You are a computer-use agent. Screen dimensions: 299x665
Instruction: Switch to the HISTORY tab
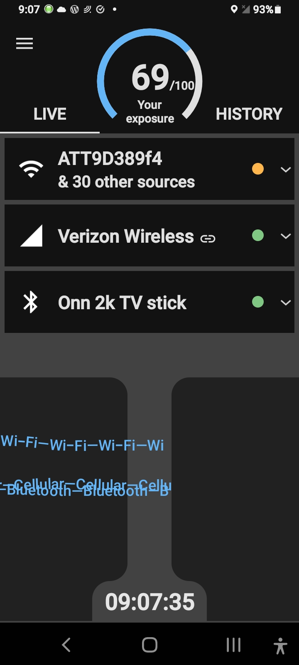tap(249, 114)
